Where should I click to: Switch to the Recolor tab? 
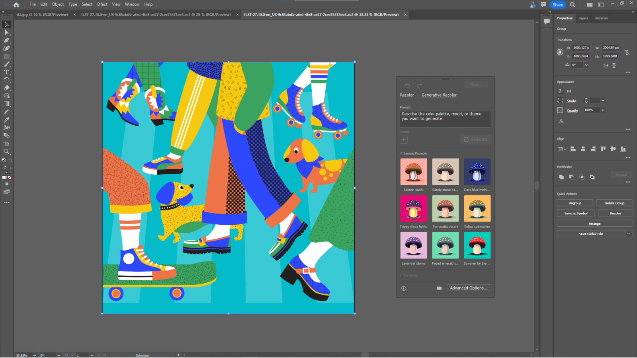tap(407, 95)
